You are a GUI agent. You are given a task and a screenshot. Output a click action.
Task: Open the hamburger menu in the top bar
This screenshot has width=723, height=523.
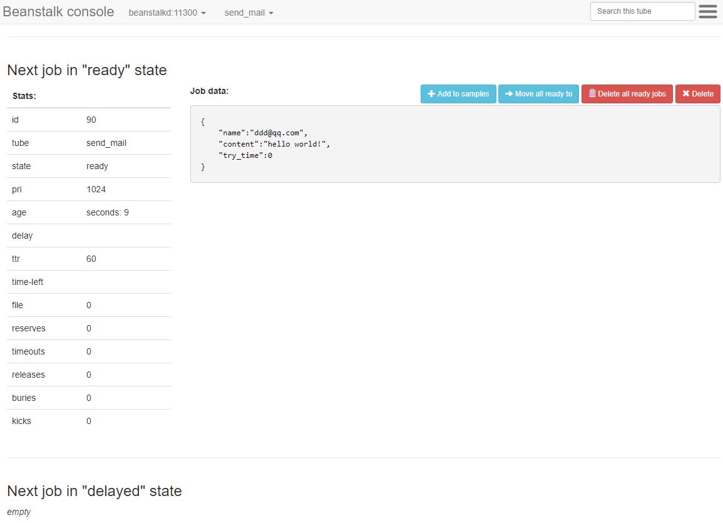(x=707, y=12)
